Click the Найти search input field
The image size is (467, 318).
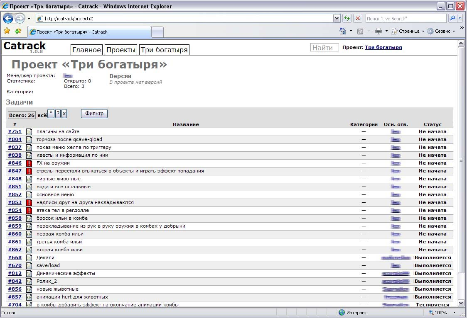(x=324, y=48)
